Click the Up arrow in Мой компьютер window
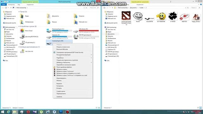The image size is (203, 114). click(x=11, y=8)
